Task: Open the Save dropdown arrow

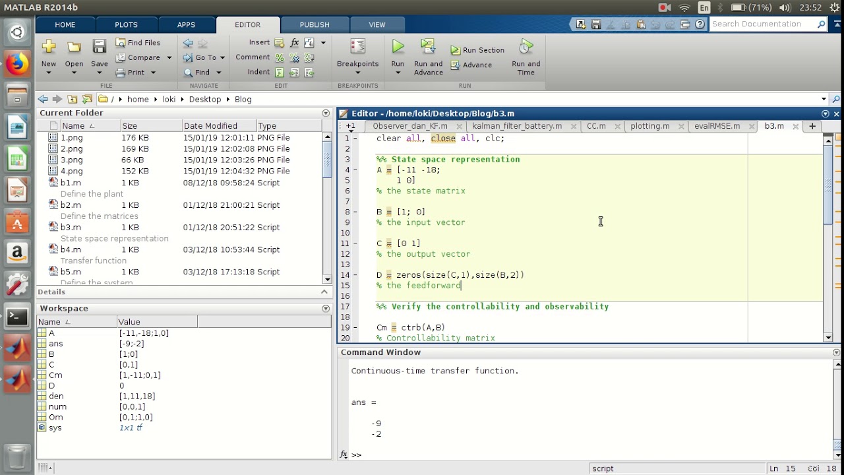Action: point(99,73)
